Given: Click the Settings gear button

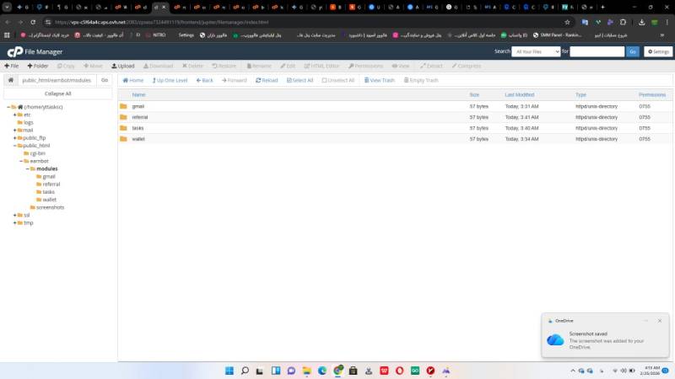Looking at the screenshot, I should (658, 51).
